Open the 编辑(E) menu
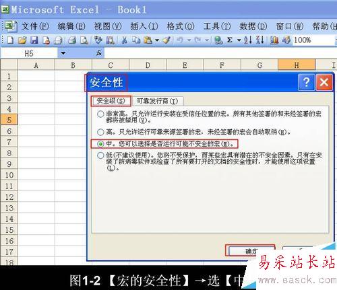The height and width of the screenshot is (290, 337). [x=71, y=26]
